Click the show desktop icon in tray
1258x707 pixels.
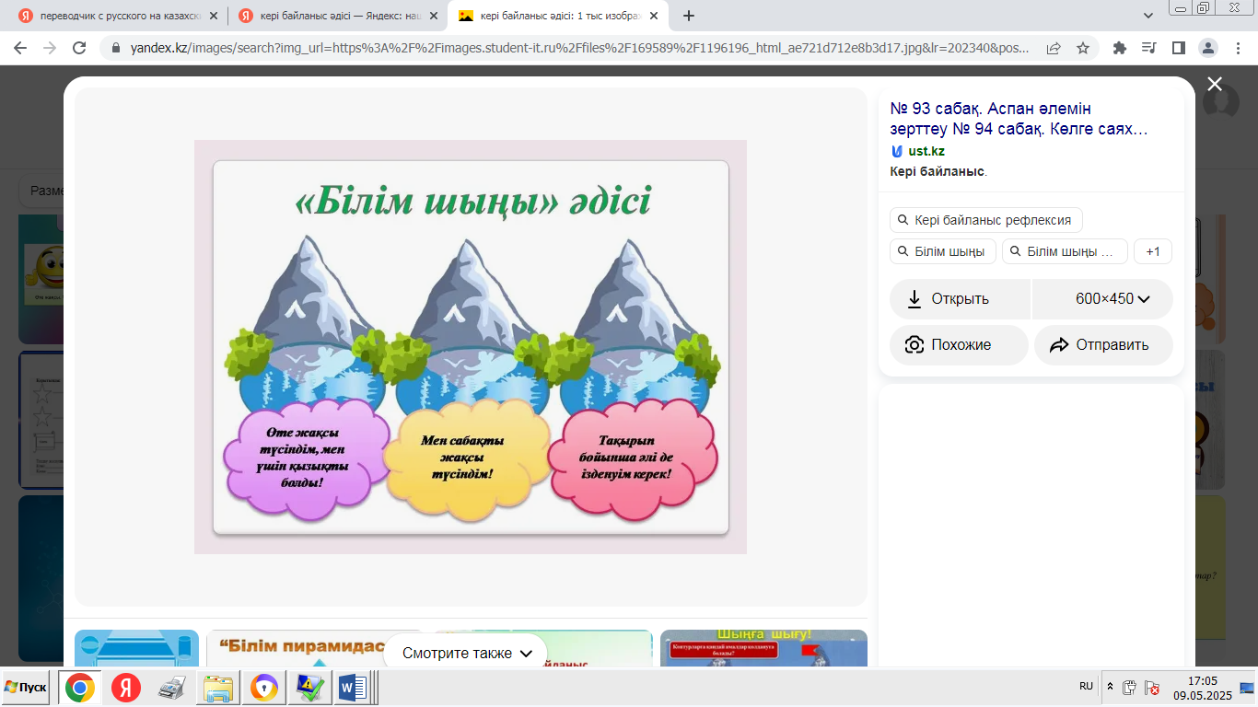pyautogui.click(x=1246, y=687)
